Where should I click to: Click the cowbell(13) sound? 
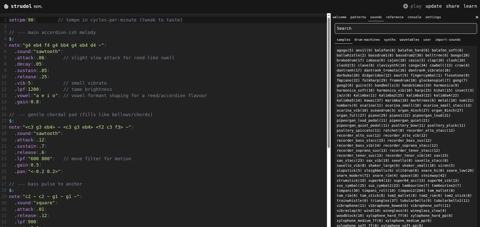(442, 65)
